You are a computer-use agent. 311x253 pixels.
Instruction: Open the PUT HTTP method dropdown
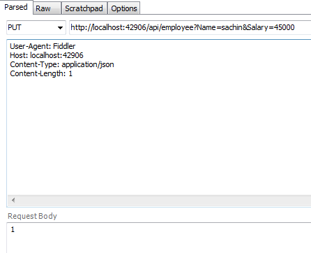point(36,27)
